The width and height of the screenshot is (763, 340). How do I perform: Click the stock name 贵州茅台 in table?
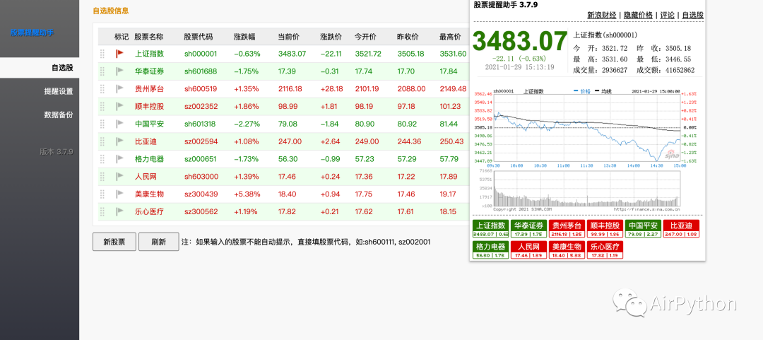coord(149,88)
